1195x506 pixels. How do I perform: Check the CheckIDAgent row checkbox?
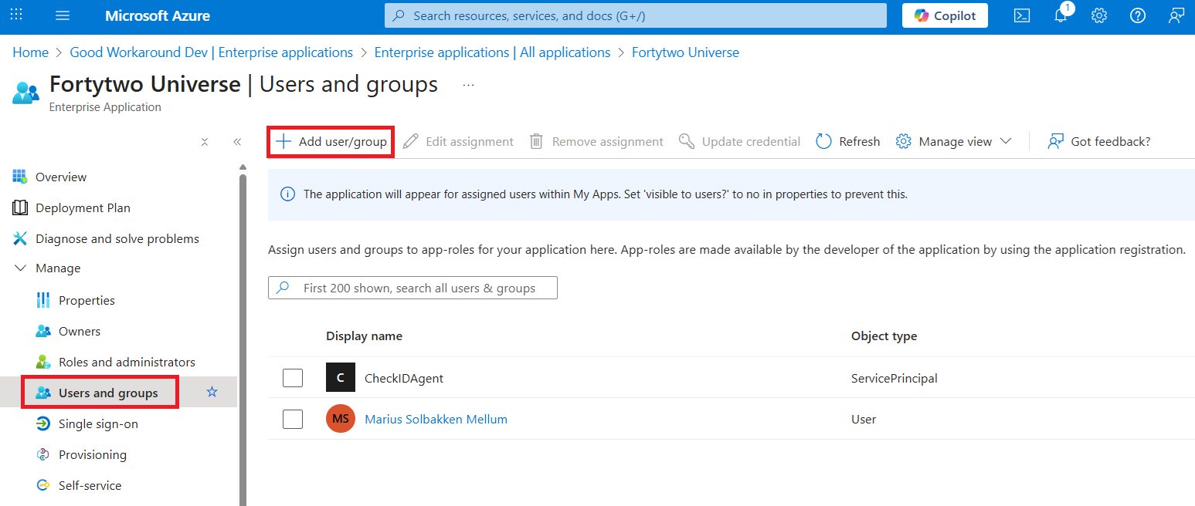pos(293,378)
